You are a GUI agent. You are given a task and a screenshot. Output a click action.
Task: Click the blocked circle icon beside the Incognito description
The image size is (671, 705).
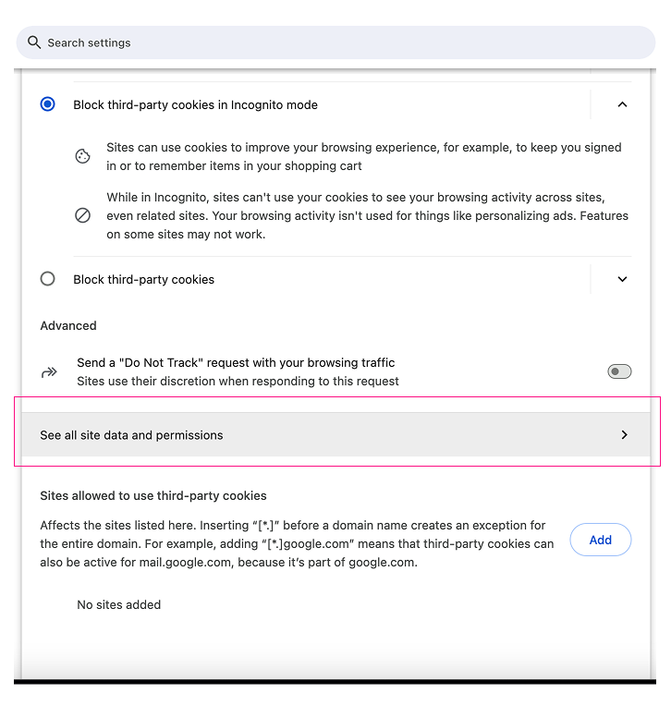83,215
